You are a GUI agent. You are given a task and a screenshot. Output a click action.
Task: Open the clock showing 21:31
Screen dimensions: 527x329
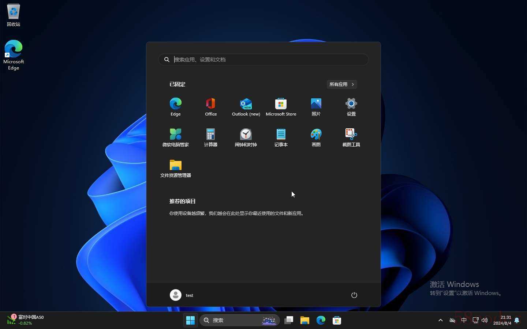pyautogui.click(x=502, y=320)
